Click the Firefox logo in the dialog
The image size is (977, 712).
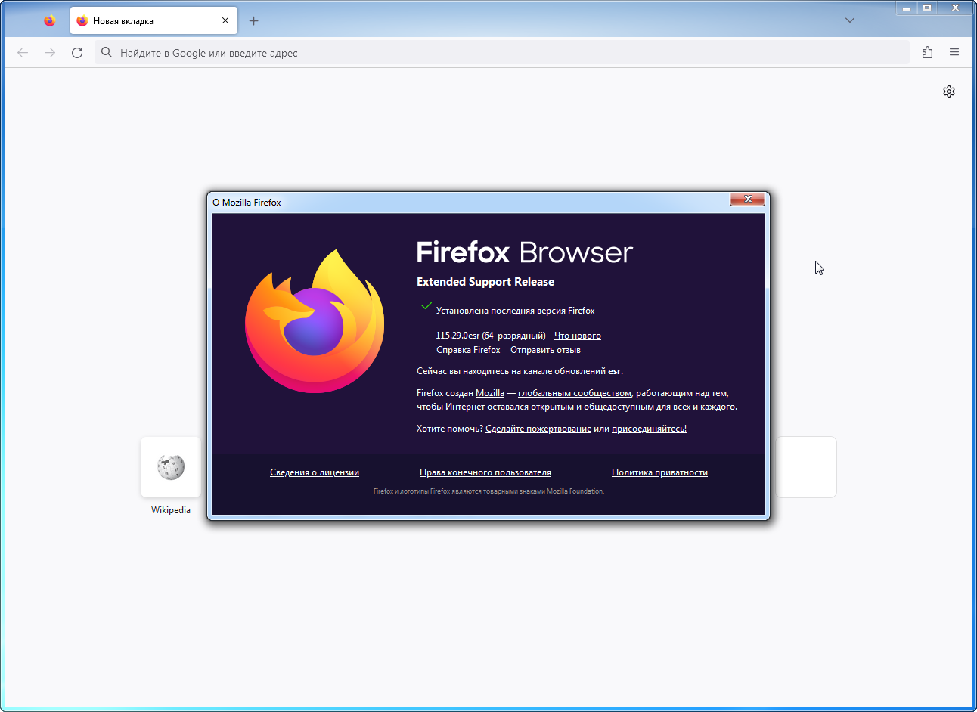point(315,321)
